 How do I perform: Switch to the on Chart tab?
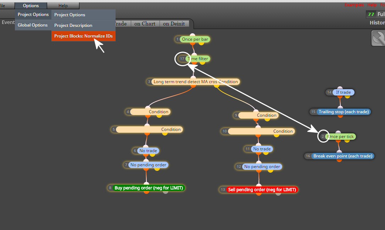145,24
